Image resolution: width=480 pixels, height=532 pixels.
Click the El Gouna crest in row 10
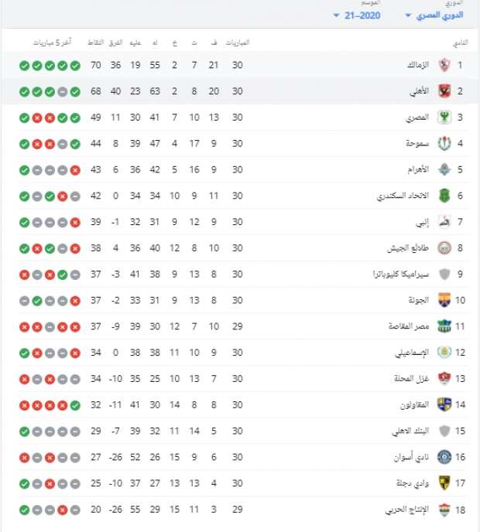[444, 300]
